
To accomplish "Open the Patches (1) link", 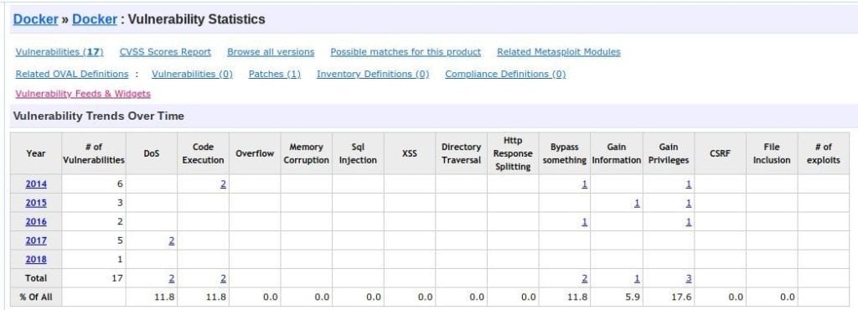I will (x=275, y=74).
